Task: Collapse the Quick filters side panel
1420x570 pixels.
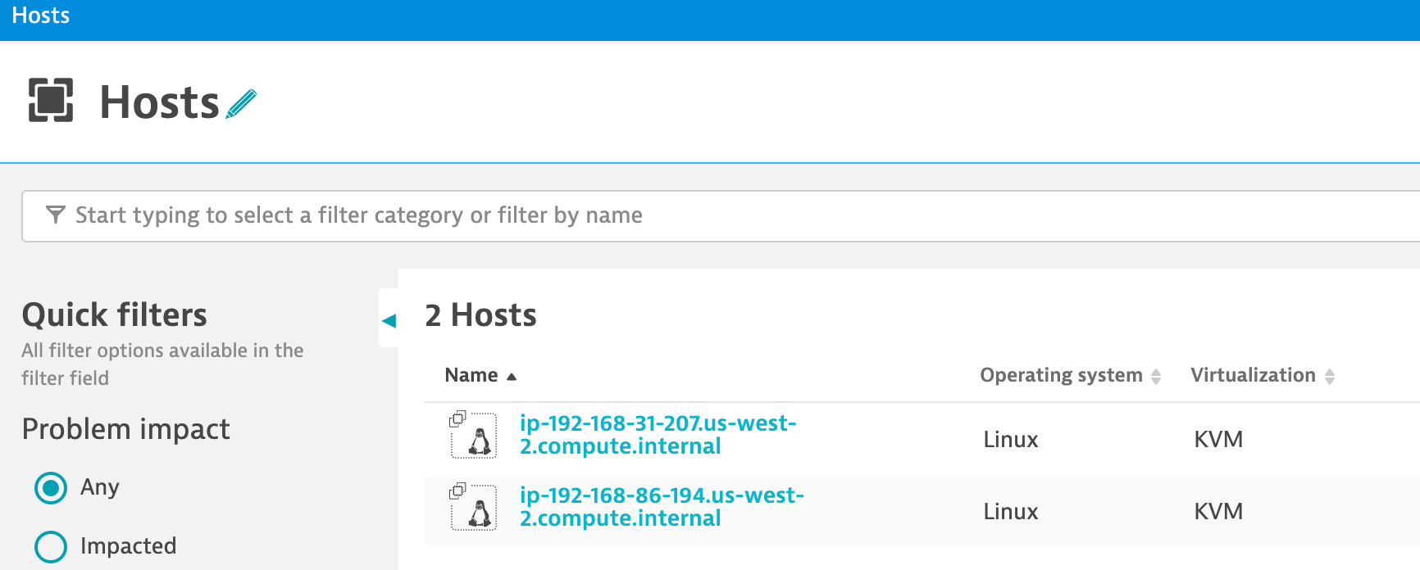Action: [389, 320]
